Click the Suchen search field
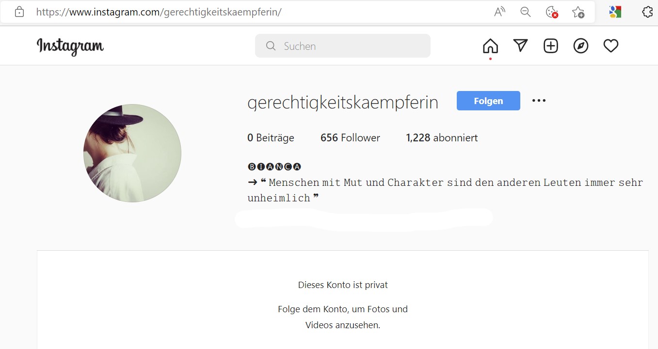 click(x=343, y=46)
